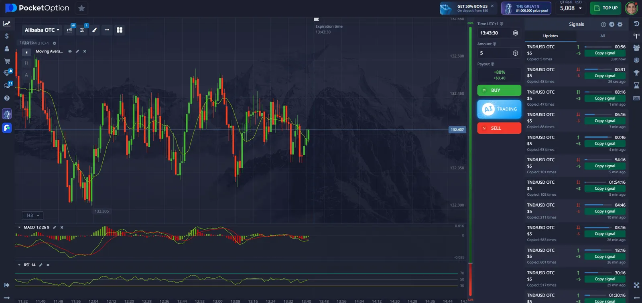
Task: Click the green BUY button
Action: point(499,90)
